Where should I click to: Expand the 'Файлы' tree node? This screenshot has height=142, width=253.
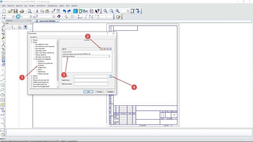click(x=31, y=76)
